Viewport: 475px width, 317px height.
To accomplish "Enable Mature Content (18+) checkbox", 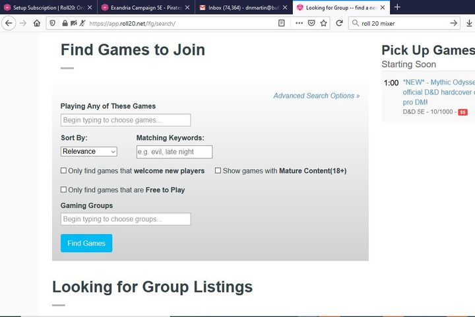I will 218,170.
